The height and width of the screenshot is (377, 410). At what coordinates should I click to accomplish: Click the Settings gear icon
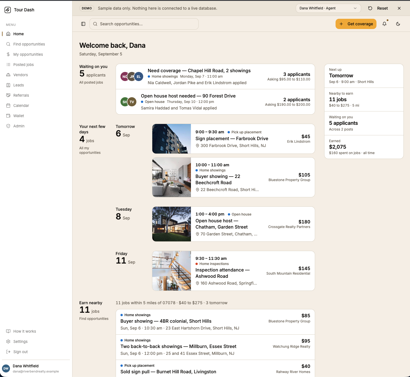[8, 341]
